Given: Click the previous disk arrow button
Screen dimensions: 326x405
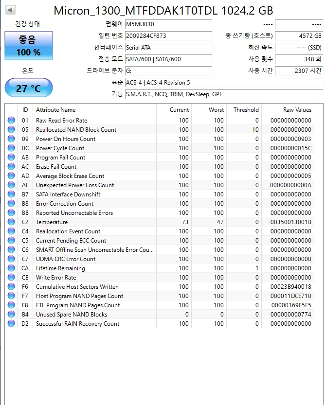Looking at the screenshot, I should coord(10,10).
